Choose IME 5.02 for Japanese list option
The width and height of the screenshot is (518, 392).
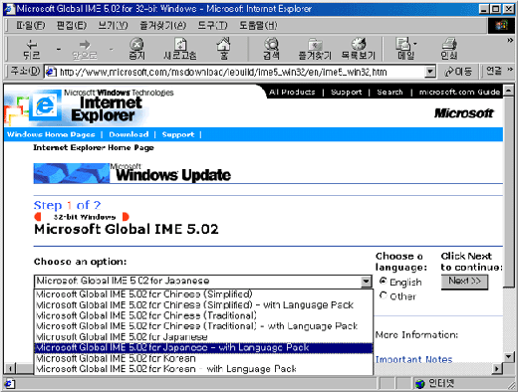[x=203, y=337]
